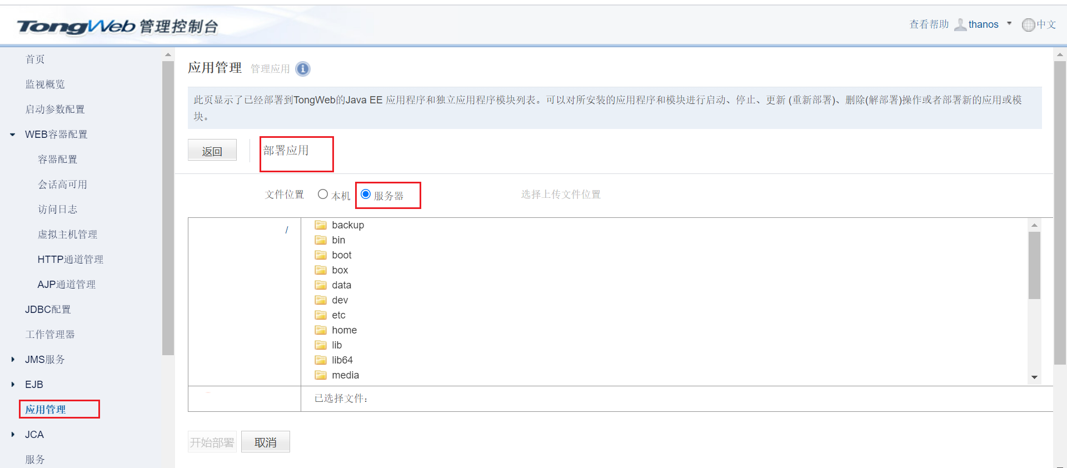This screenshot has width=1067, height=468.
Task: Click the file list scroll up arrow
Action: (1034, 225)
